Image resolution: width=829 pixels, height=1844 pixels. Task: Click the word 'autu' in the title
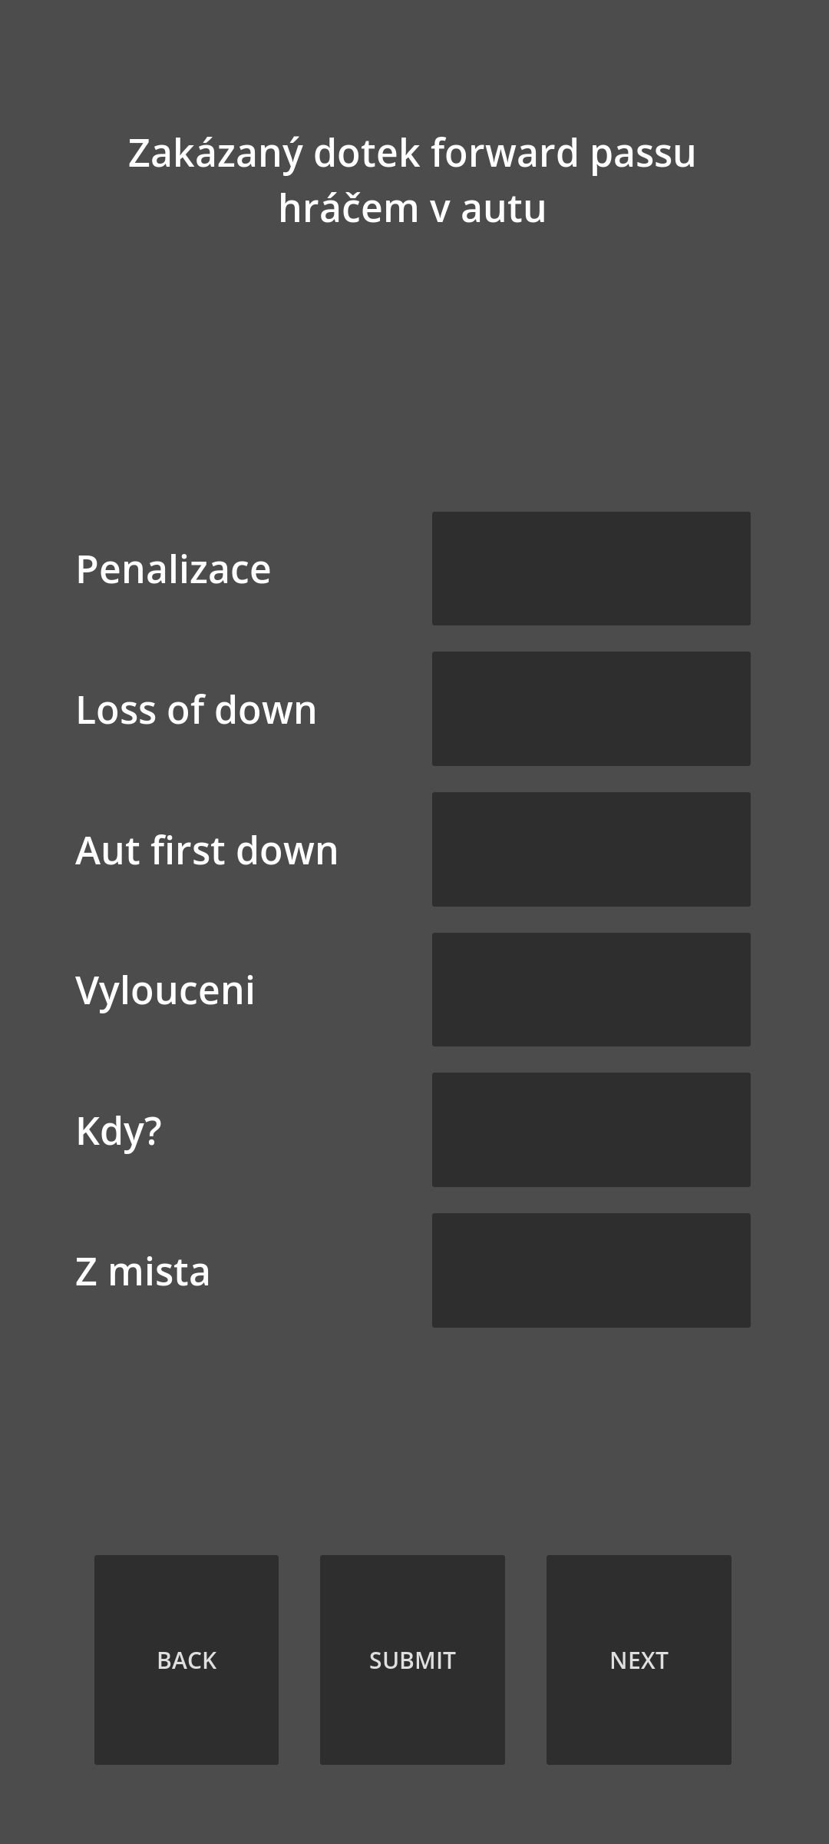(504, 210)
